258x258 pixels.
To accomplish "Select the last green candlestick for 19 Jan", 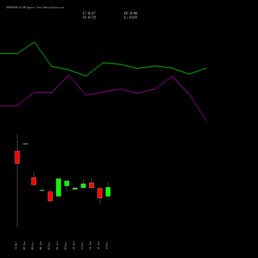I will (x=108, y=192).
